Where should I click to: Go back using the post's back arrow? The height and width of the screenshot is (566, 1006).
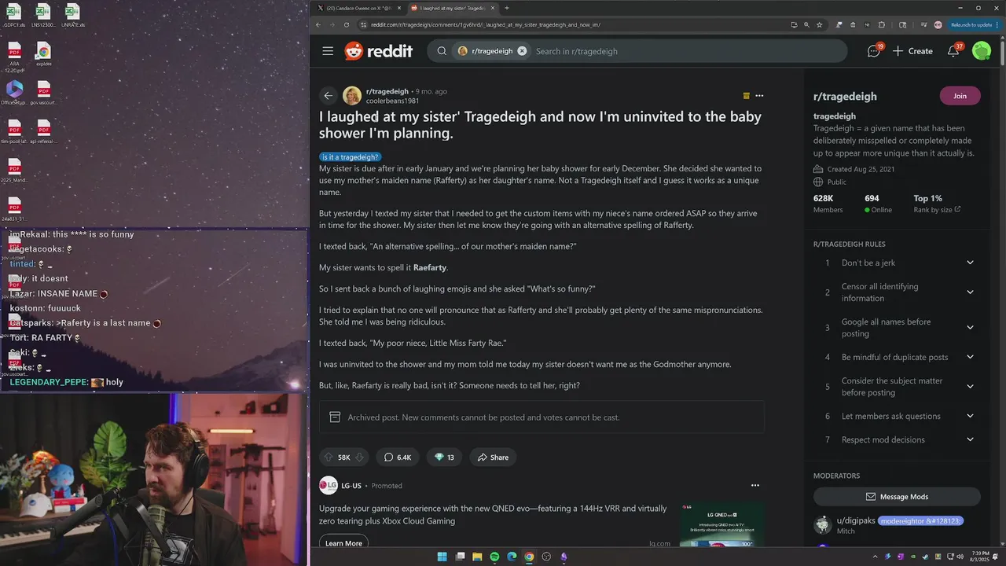point(329,96)
